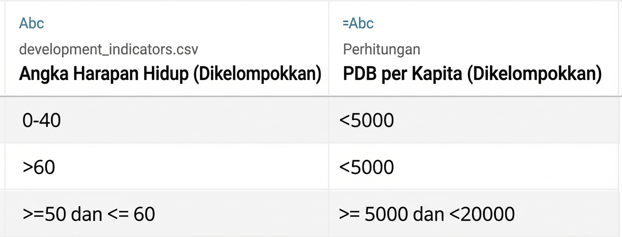
Task: Click the development_indicators.csv source label
Action: click(108, 49)
